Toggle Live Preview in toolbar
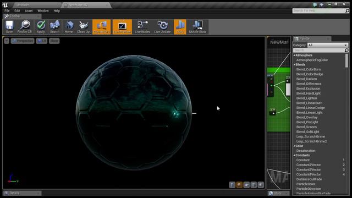Screen dimensions: 352x198 (122, 27)
